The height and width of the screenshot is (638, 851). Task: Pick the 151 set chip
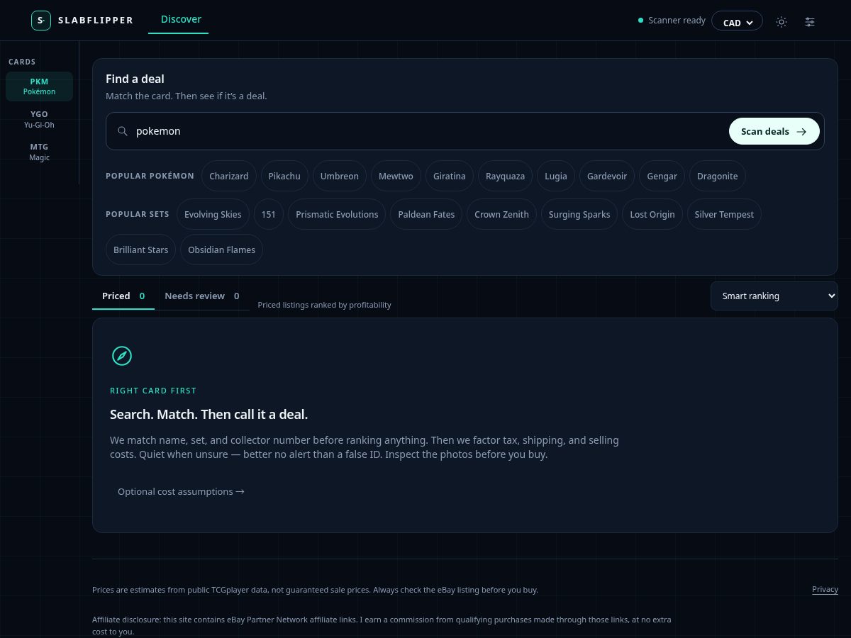(269, 214)
